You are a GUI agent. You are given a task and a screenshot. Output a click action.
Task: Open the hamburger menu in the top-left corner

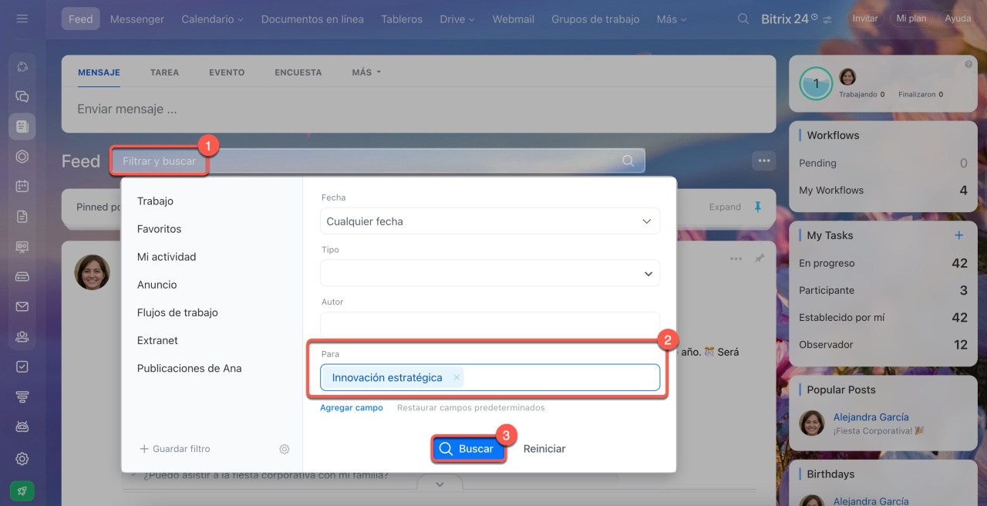click(22, 19)
